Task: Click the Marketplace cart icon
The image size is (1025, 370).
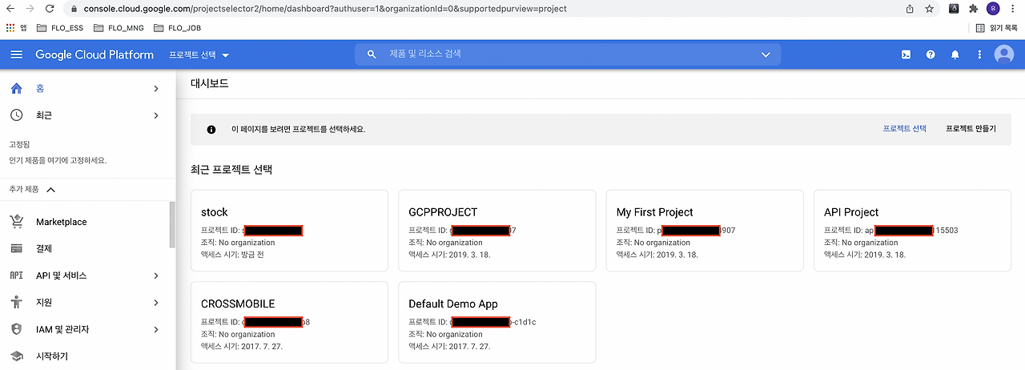Action: 16,222
